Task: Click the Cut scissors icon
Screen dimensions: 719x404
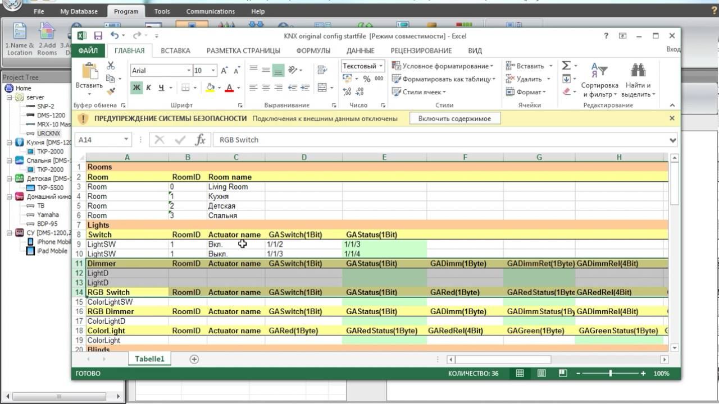Action: 110,66
